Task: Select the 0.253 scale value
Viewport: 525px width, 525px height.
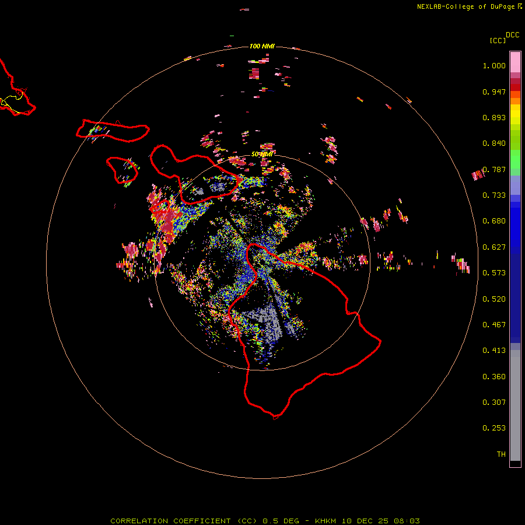Action: [494, 428]
